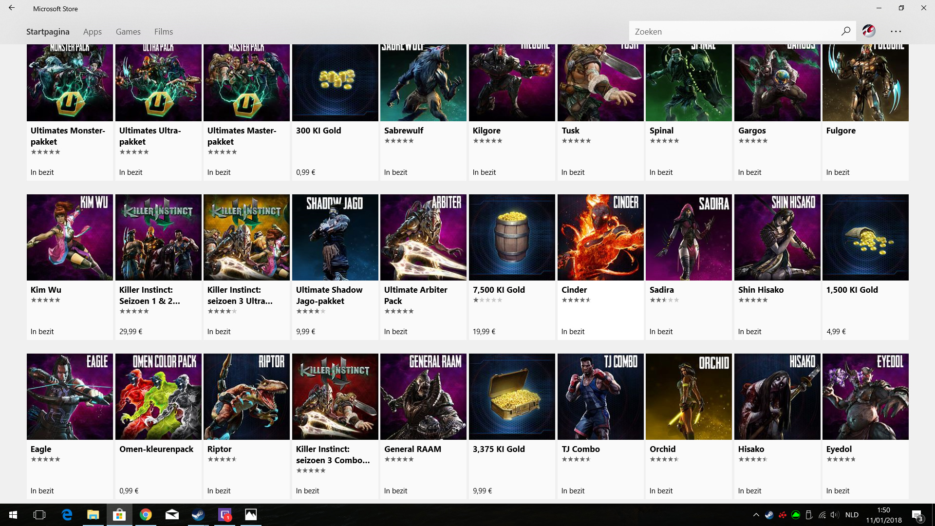Open Riptor character thumbnail
Image resolution: width=935 pixels, height=526 pixels.
coord(246,396)
